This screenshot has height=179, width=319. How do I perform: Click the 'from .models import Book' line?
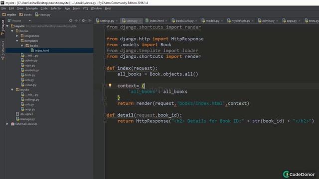pyautogui.click(x=139, y=45)
